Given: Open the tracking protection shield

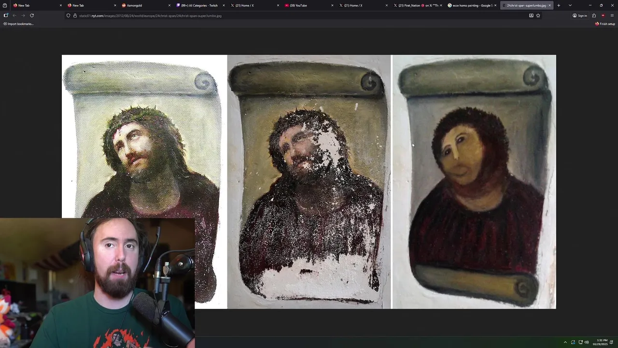Looking at the screenshot, I should tap(68, 15).
